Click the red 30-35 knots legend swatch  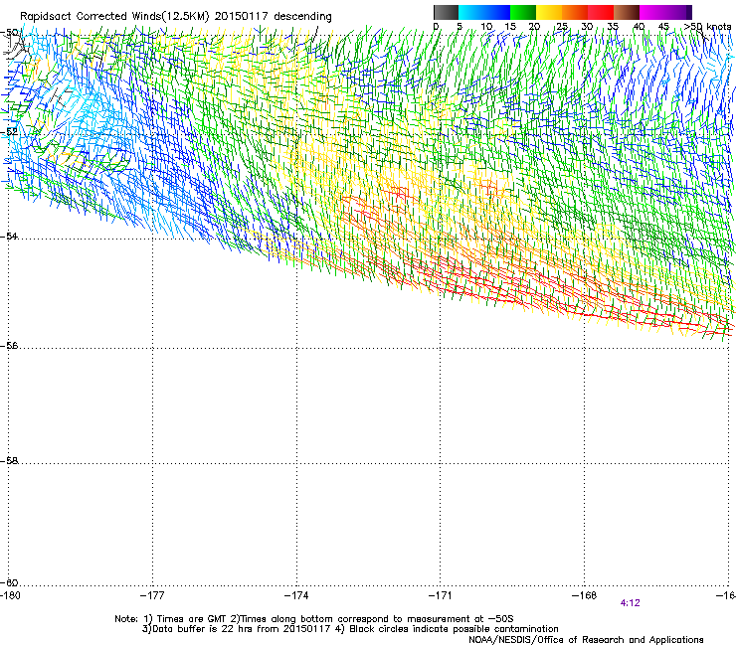[601, 12]
